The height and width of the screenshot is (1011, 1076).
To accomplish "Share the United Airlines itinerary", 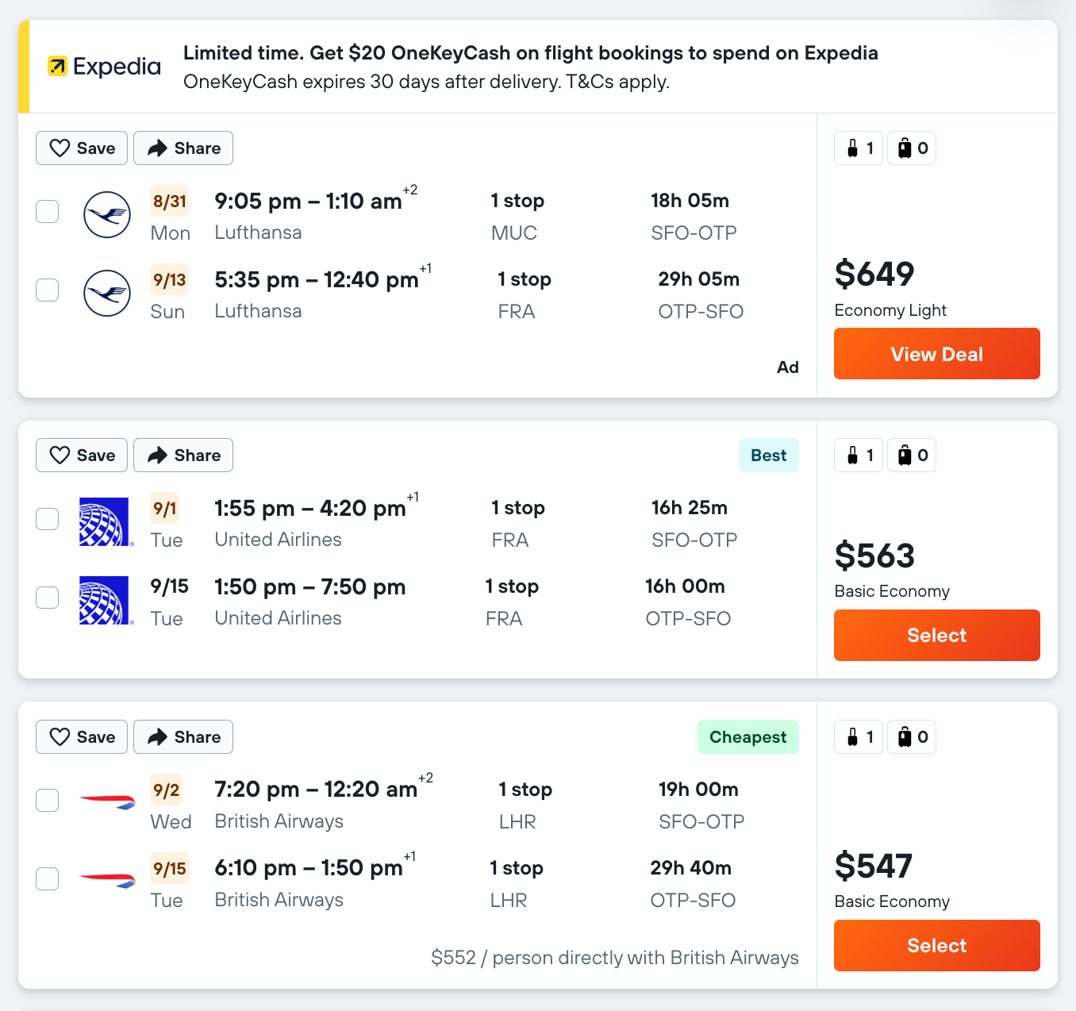I will 183,456.
